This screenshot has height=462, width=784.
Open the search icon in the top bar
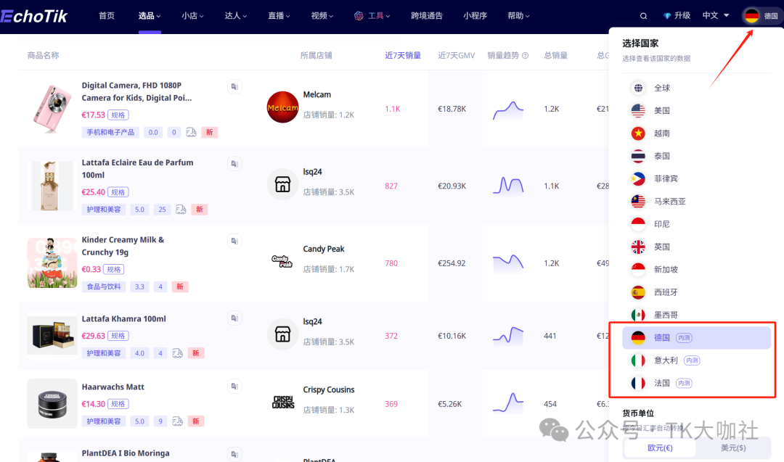click(643, 15)
